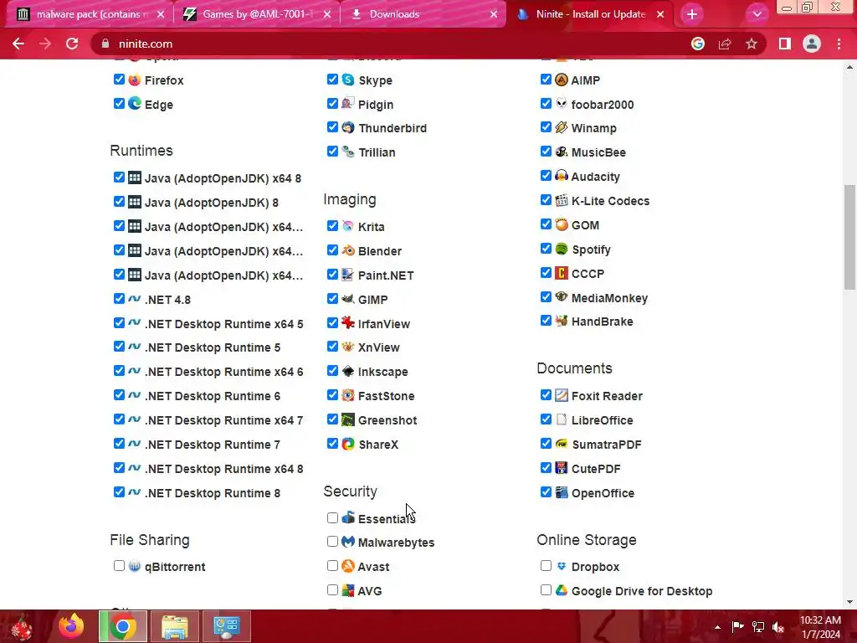857x643 pixels.
Task: Bookmark this page with star icon
Action: [752, 44]
